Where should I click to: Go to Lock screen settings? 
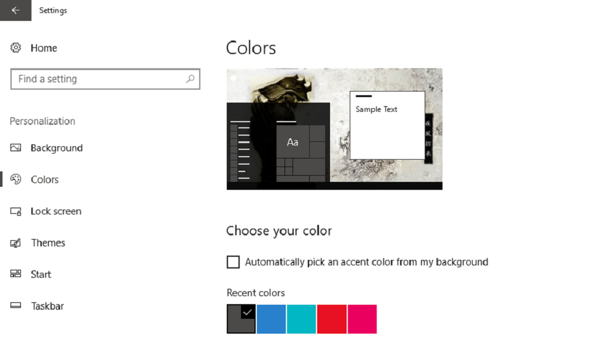pos(56,211)
